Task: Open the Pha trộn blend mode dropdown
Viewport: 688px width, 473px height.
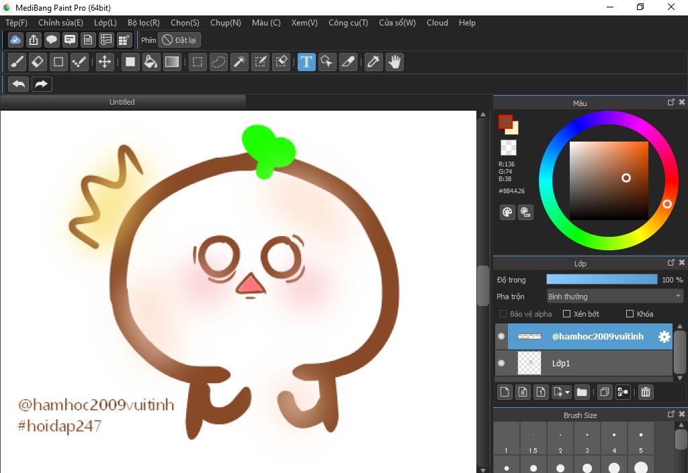Action: pos(615,297)
